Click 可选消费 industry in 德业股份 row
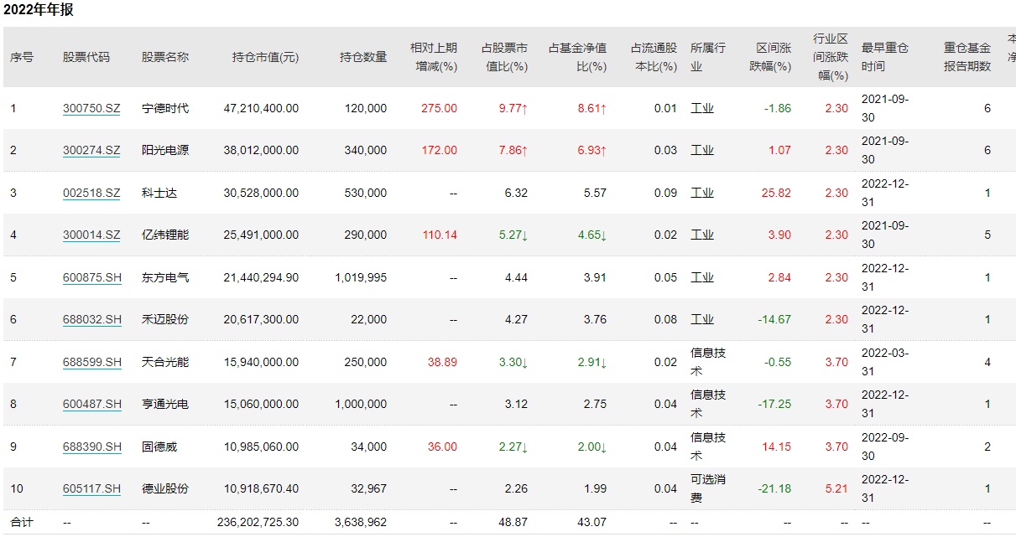 click(x=708, y=488)
